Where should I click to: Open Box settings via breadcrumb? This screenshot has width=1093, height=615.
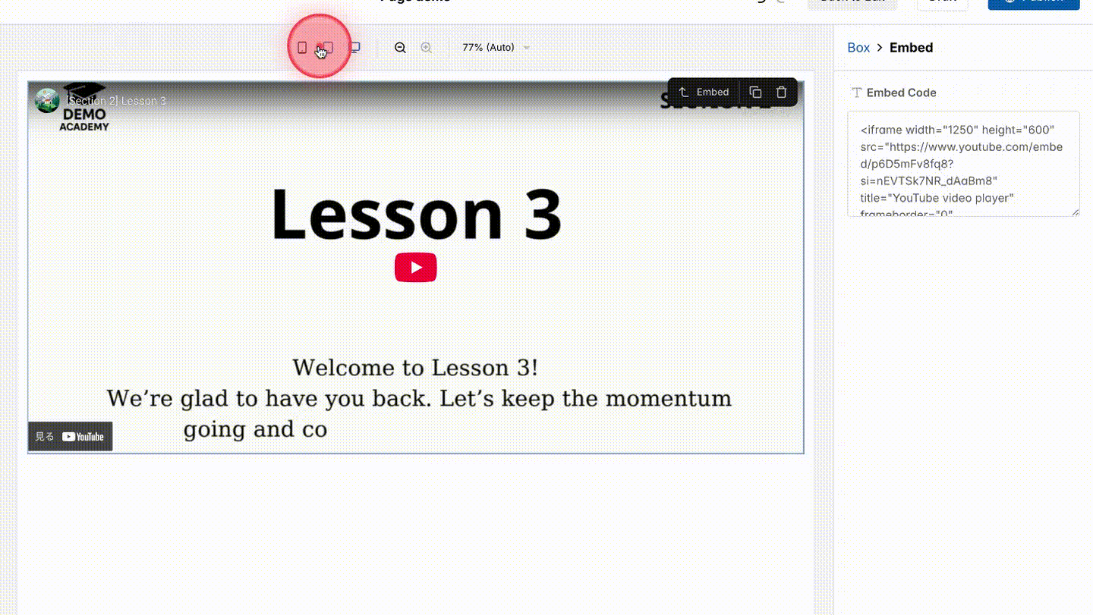click(x=858, y=47)
